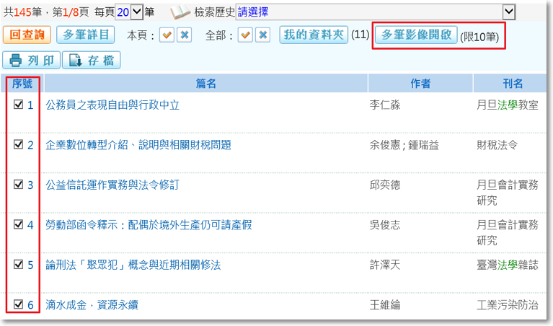
Task: Uncheck the checkbox for row 1
Action: pos(19,105)
